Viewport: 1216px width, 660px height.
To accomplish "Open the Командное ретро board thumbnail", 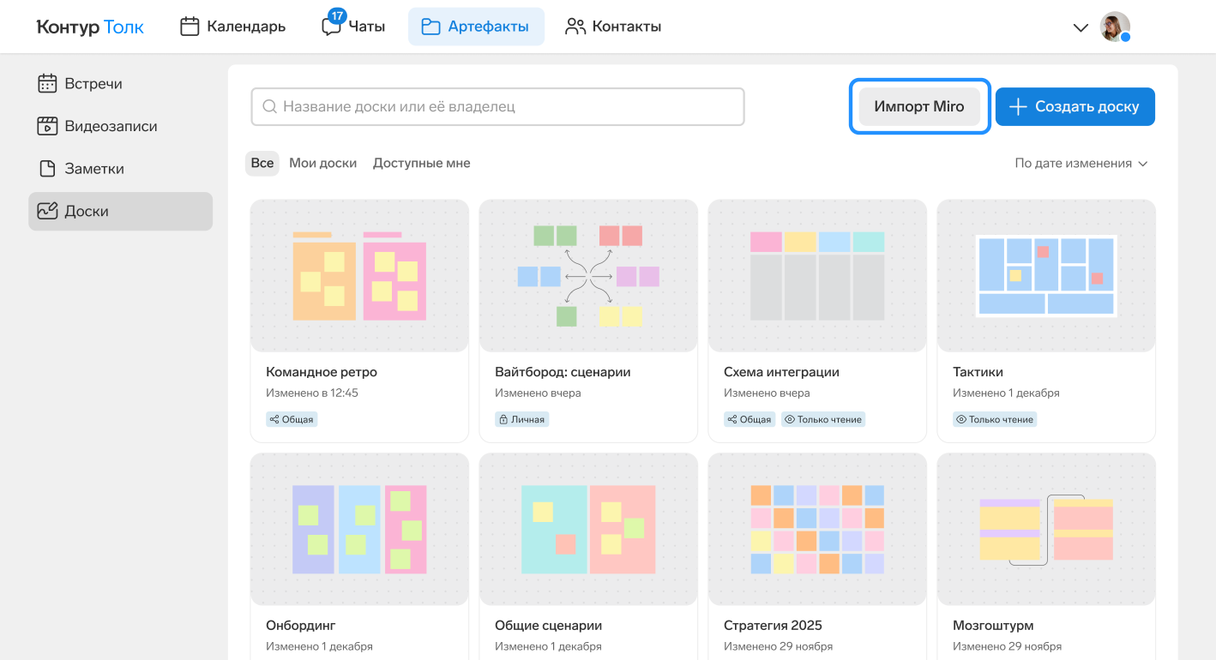I will point(359,276).
